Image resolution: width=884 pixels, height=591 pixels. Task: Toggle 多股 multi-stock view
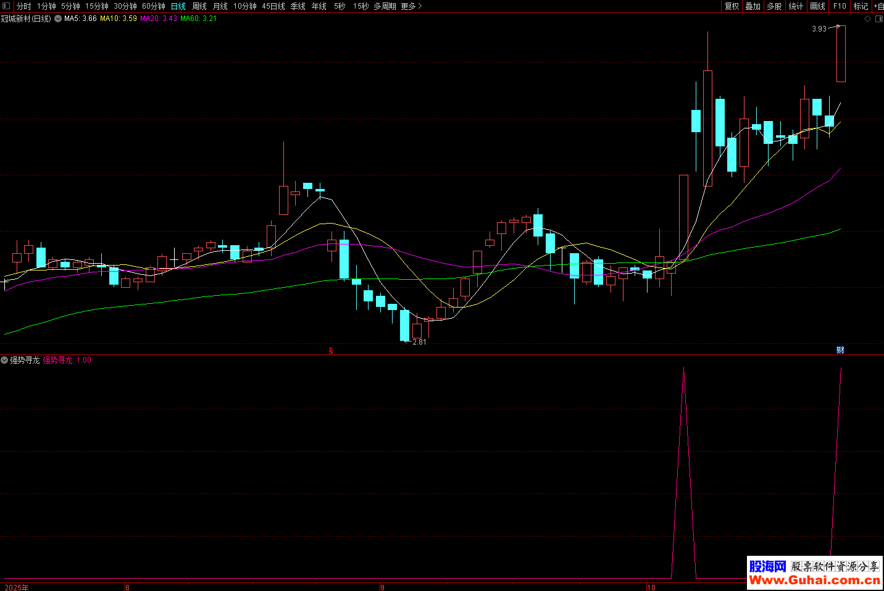tap(774, 6)
